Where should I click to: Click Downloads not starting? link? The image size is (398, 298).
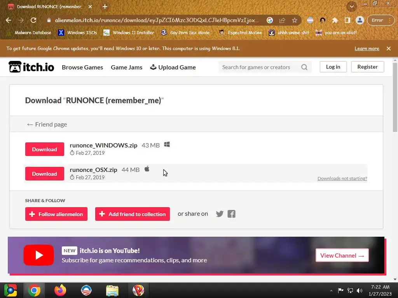click(x=342, y=178)
